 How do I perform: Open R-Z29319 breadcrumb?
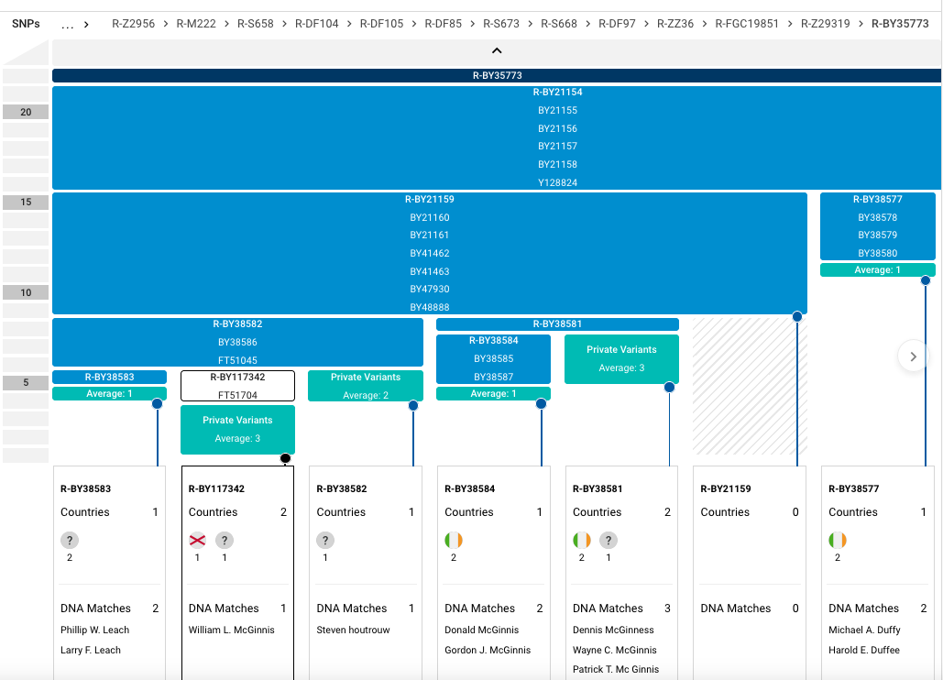coord(825,24)
